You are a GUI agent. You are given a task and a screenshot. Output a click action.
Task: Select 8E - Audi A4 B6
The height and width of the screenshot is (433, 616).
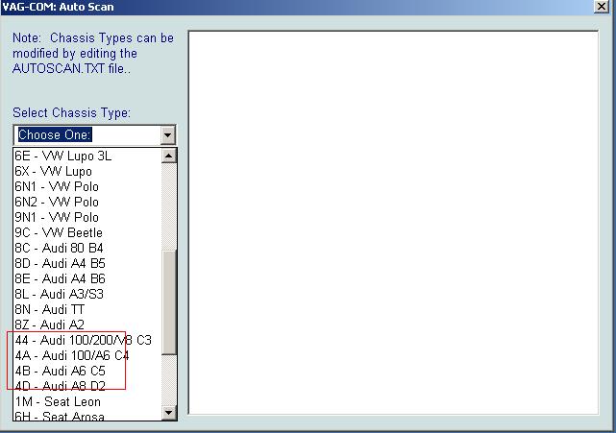(x=60, y=278)
